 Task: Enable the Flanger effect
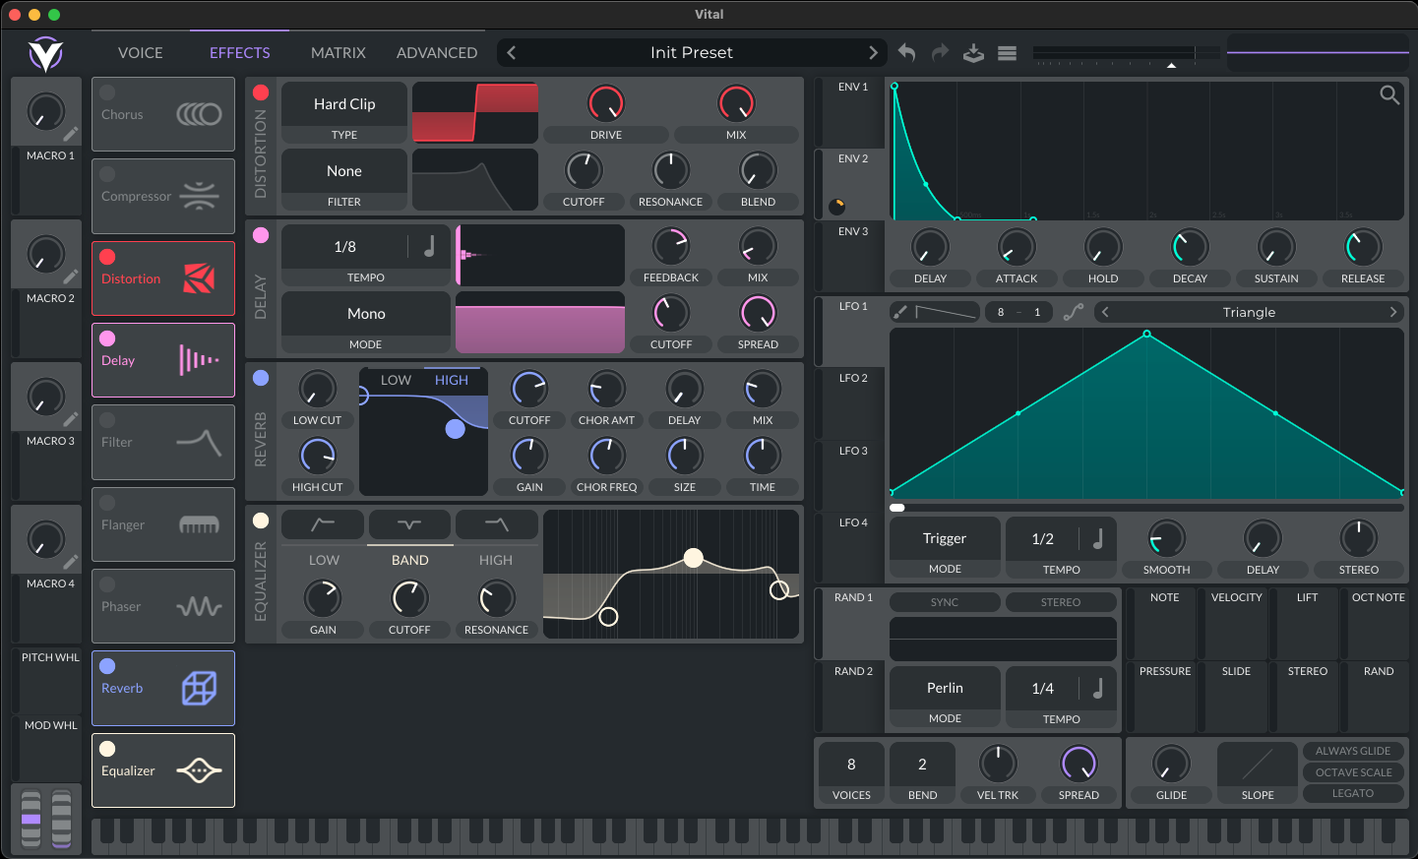(107, 503)
